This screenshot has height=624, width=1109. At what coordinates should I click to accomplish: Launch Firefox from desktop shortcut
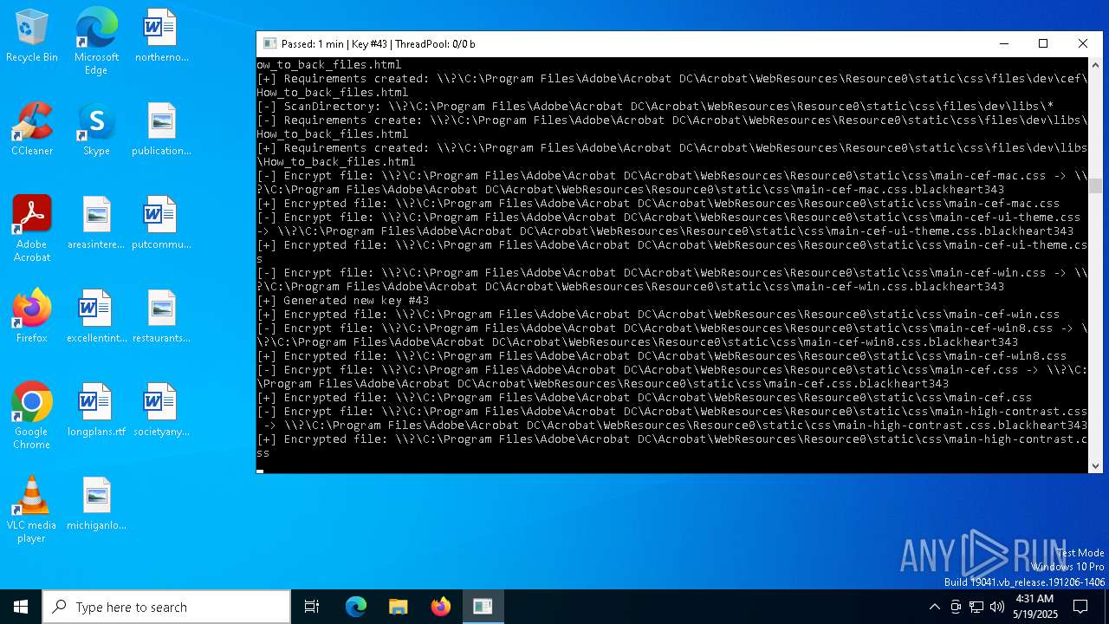coord(32,317)
